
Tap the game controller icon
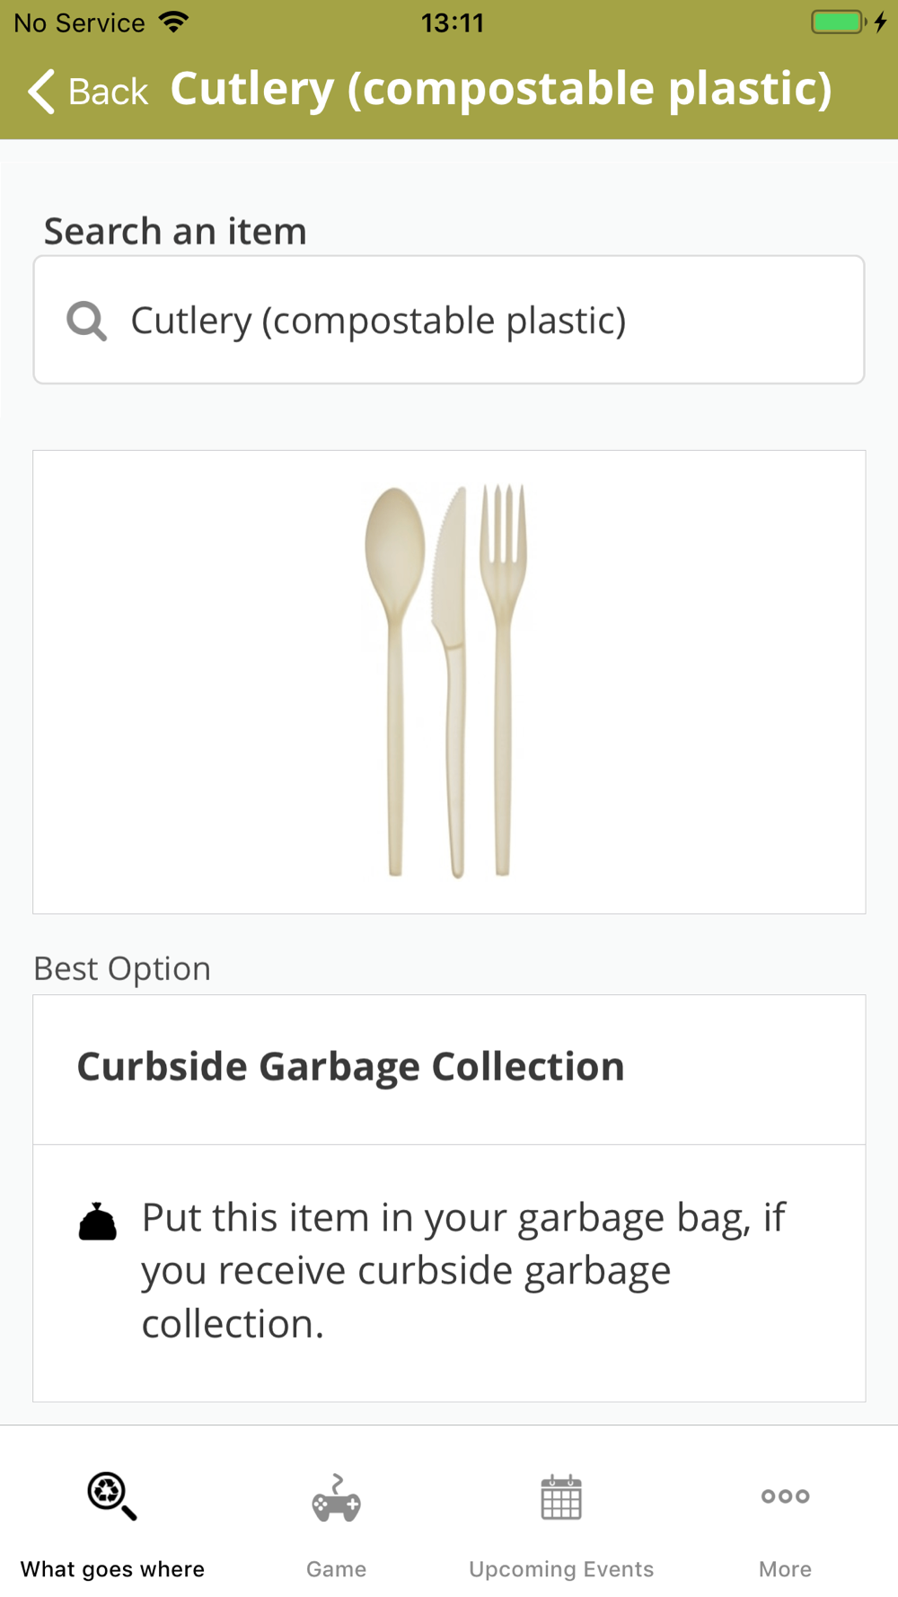336,1498
